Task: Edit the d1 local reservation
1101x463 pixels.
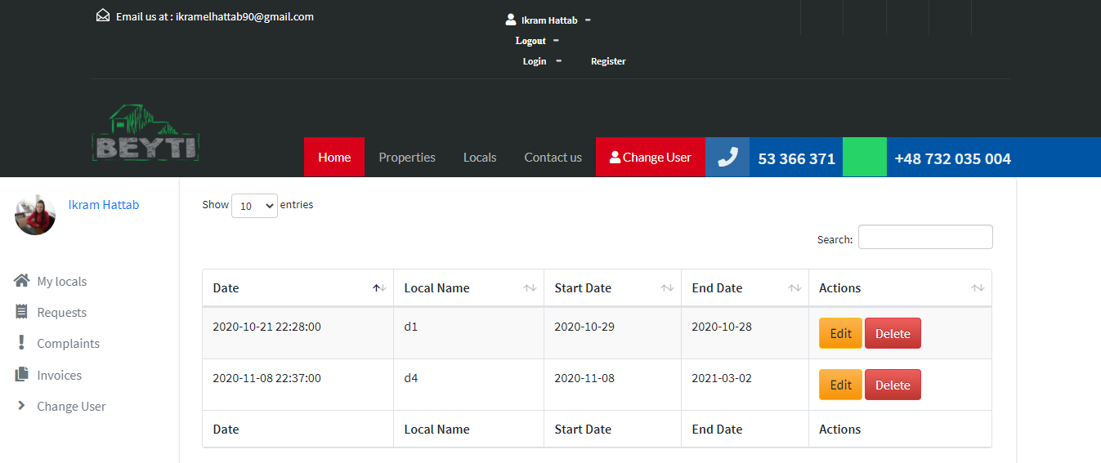Action: [840, 333]
